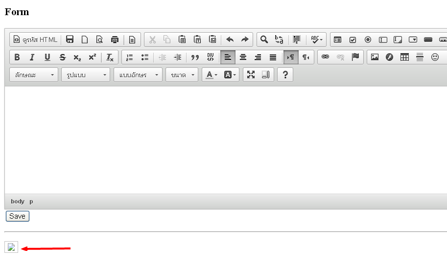This screenshot has width=447, height=267.
Task: Insert a textarea form element
Action: tap(398, 40)
